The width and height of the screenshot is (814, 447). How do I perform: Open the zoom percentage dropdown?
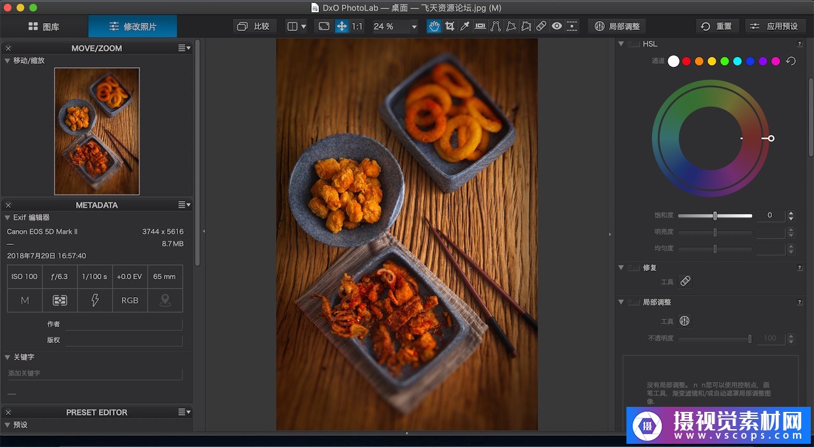[x=414, y=27]
